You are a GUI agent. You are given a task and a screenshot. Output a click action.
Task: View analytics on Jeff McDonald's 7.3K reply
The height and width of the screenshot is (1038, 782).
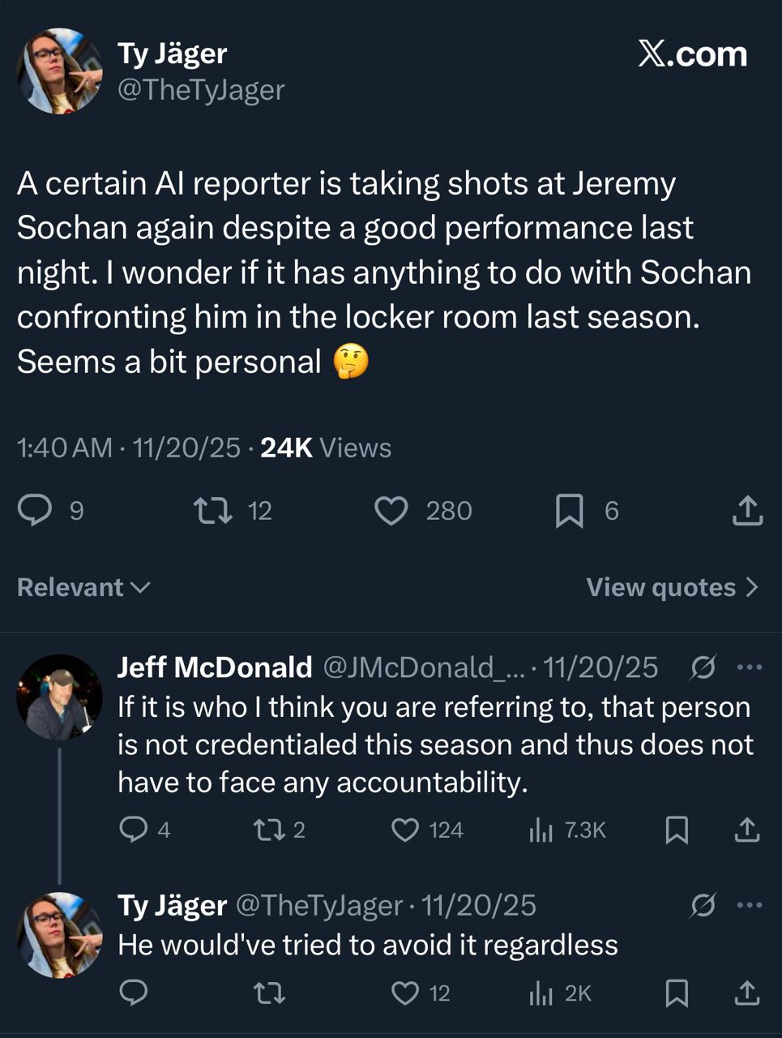point(541,830)
